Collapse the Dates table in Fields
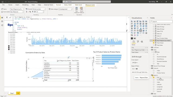The image size is (173, 97). click(x=151, y=50)
